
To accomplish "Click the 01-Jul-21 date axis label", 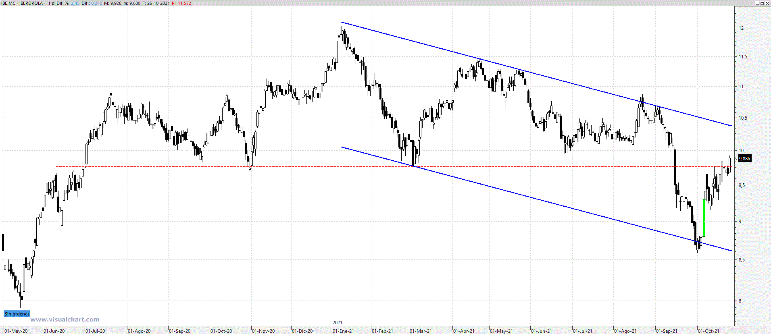I will [x=583, y=331].
